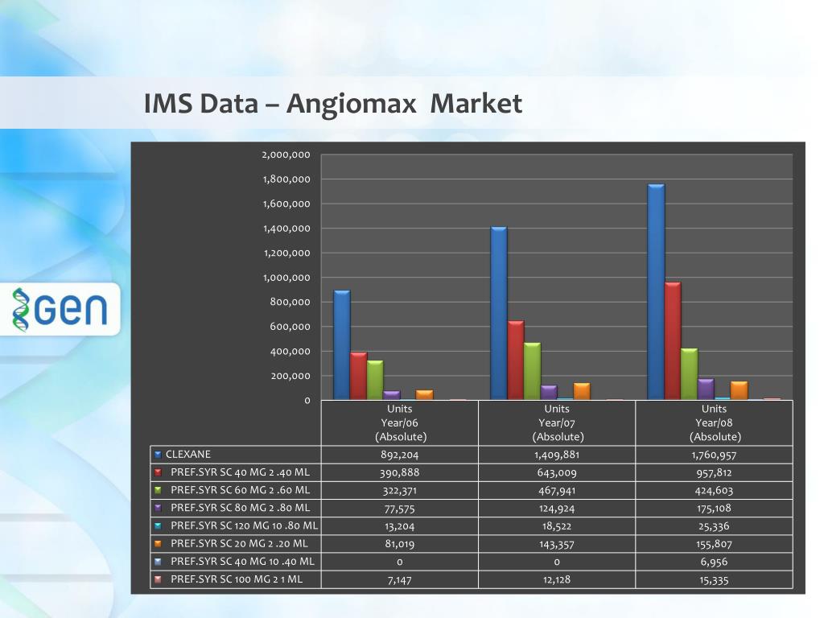The height and width of the screenshot is (618, 824).
Task: Select the CLEXANE row label
Action: (188, 455)
